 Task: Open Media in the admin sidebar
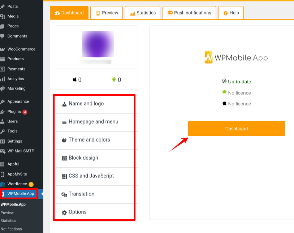click(13, 16)
